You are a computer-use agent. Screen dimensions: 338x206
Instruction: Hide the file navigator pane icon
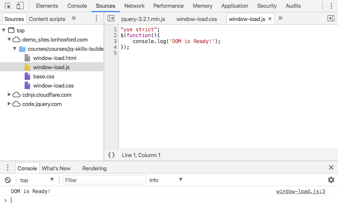click(x=111, y=18)
